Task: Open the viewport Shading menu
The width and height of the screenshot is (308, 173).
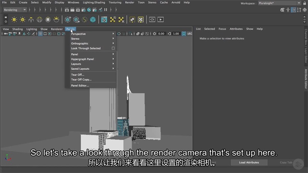Action: [x=18, y=29]
